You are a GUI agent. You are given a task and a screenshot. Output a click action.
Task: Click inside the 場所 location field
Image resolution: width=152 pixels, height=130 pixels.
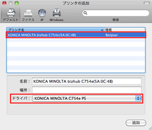pyautogui.click(x=87, y=90)
